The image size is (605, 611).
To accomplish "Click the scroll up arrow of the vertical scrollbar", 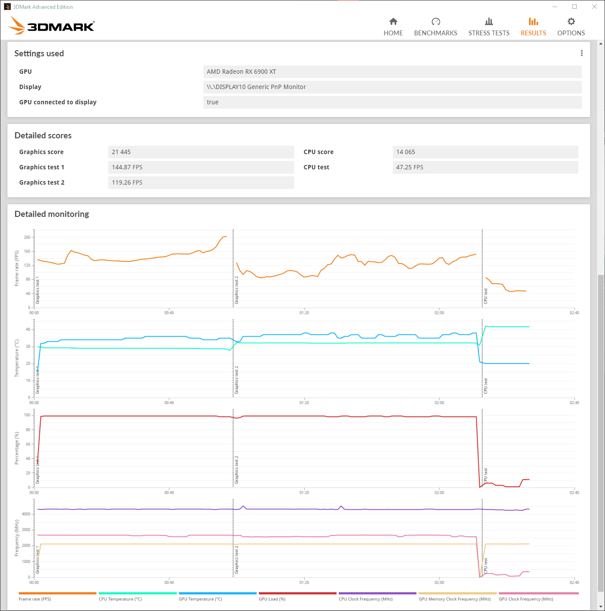I will (x=601, y=44).
